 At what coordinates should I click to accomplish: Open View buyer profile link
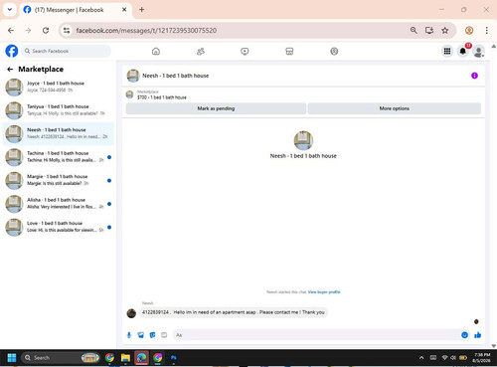tap(324, 292)
